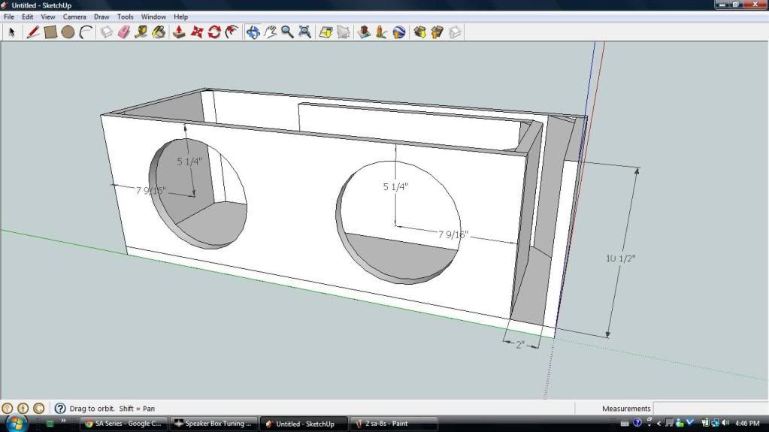Activate the Orbit camera tool
The image size is (769, 432).
point(253,32)
